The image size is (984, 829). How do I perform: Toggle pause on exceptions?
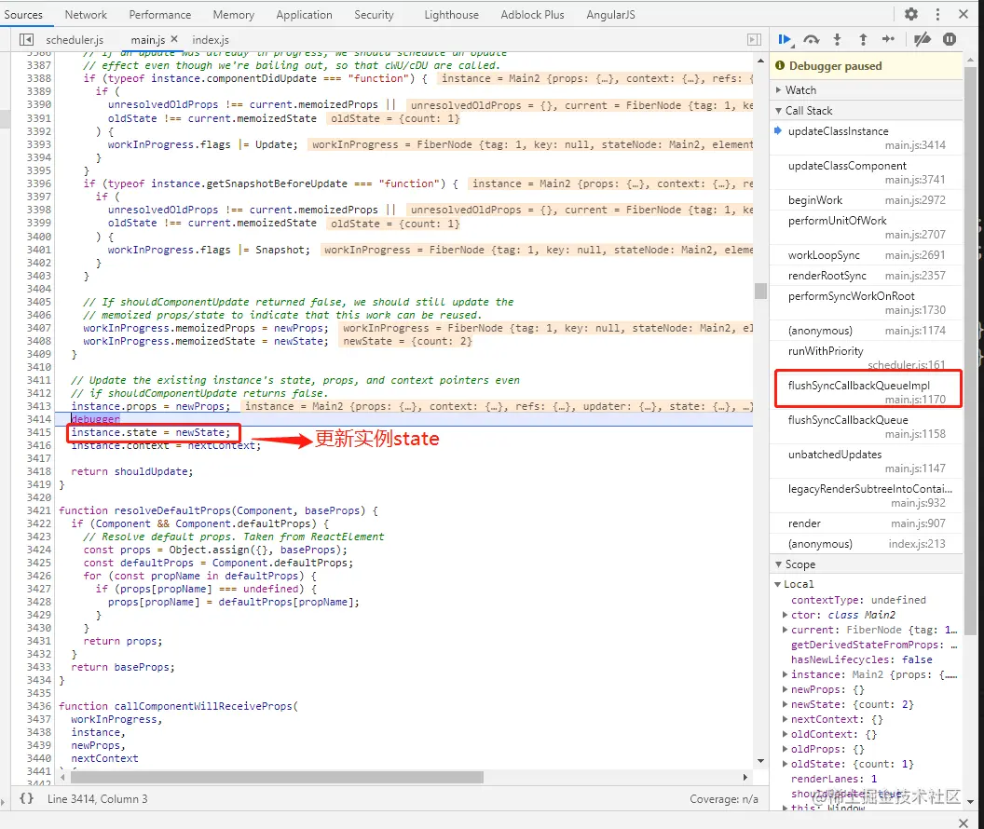pyautogui.click(x=950, y=39)
